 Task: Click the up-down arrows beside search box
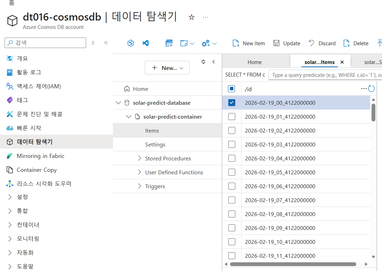pos(93,43)
